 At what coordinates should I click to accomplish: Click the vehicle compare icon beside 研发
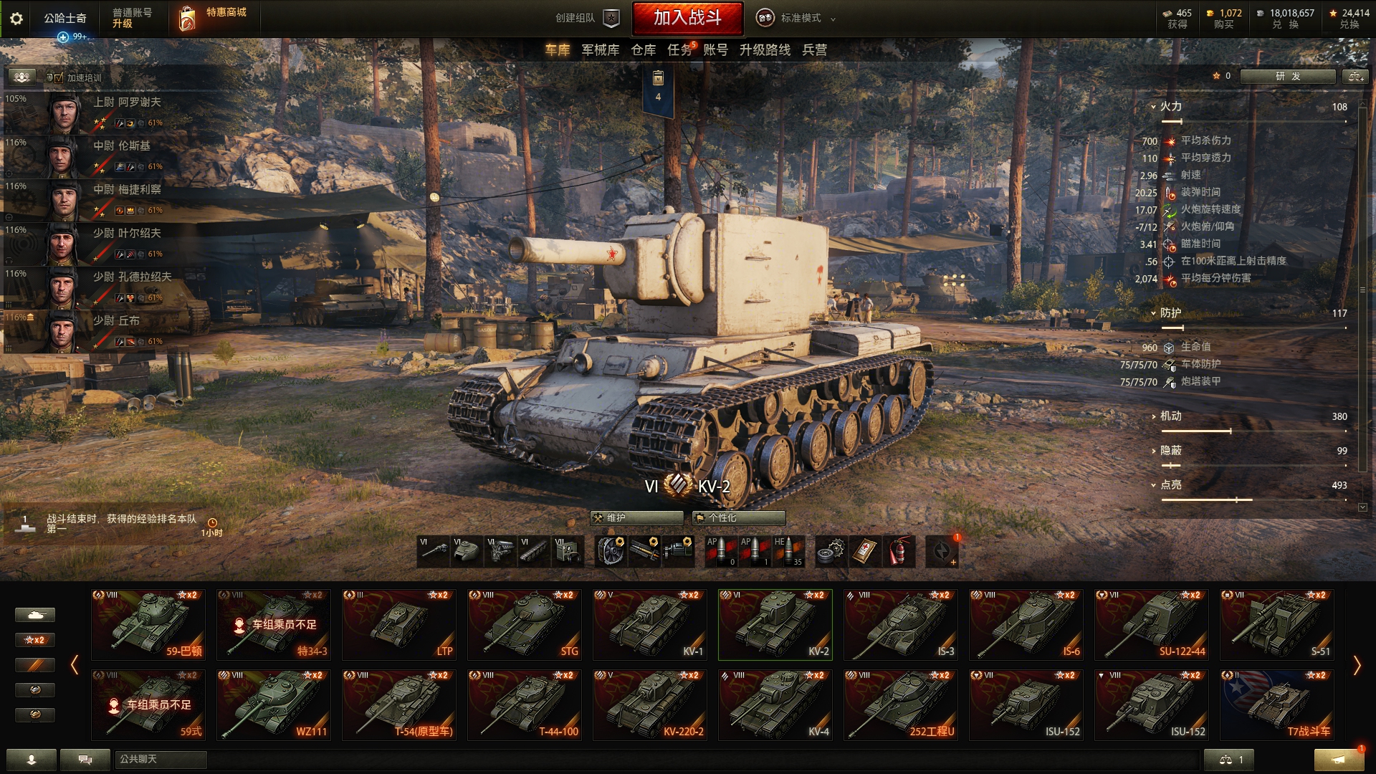tap(1354, 76)
